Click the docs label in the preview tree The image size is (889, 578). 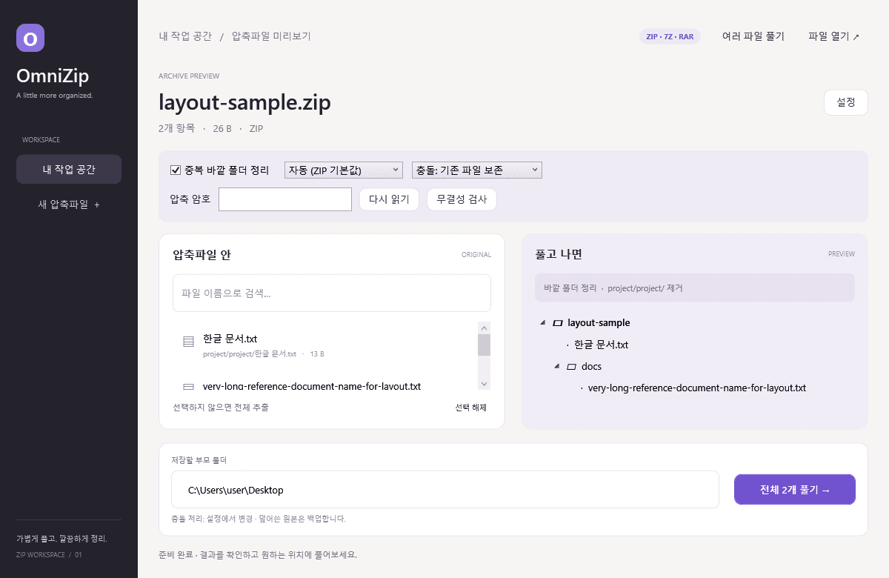591,367
